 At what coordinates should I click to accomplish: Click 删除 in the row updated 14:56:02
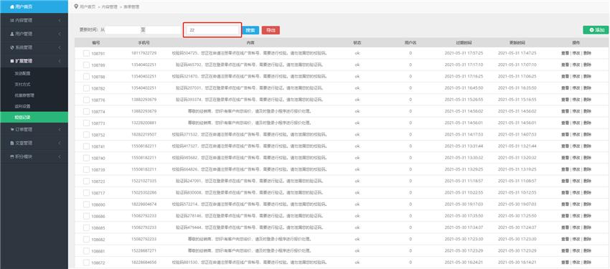[587, 111]
